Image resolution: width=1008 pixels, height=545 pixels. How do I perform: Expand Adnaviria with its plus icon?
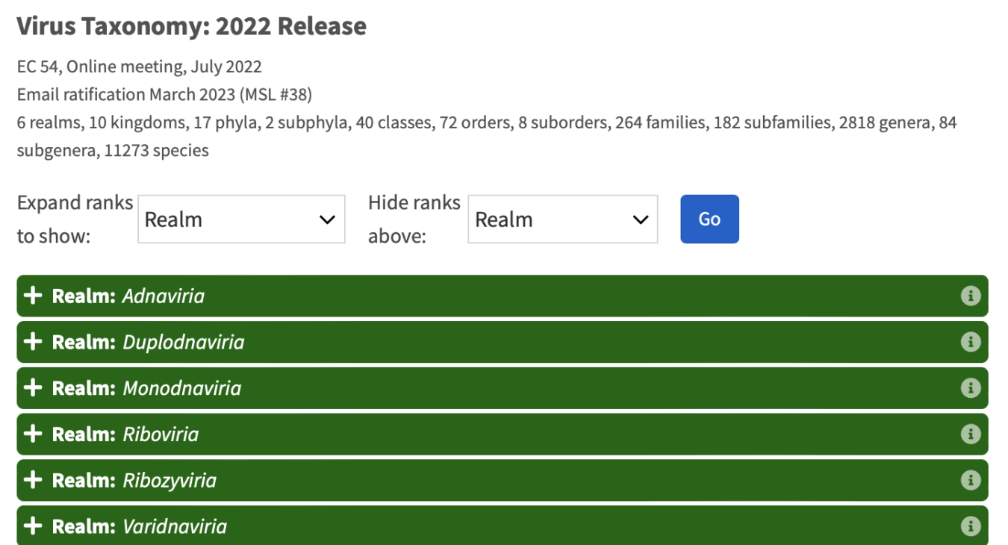tap(32, 296)
